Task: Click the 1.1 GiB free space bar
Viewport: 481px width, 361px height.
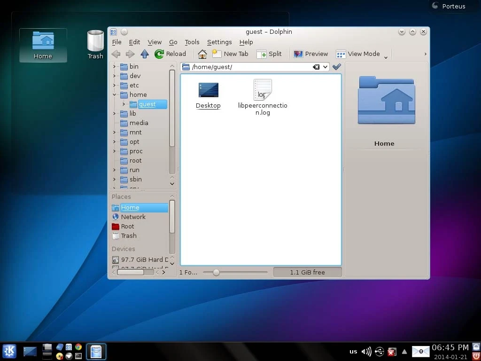Action: [x=307, y=272]
